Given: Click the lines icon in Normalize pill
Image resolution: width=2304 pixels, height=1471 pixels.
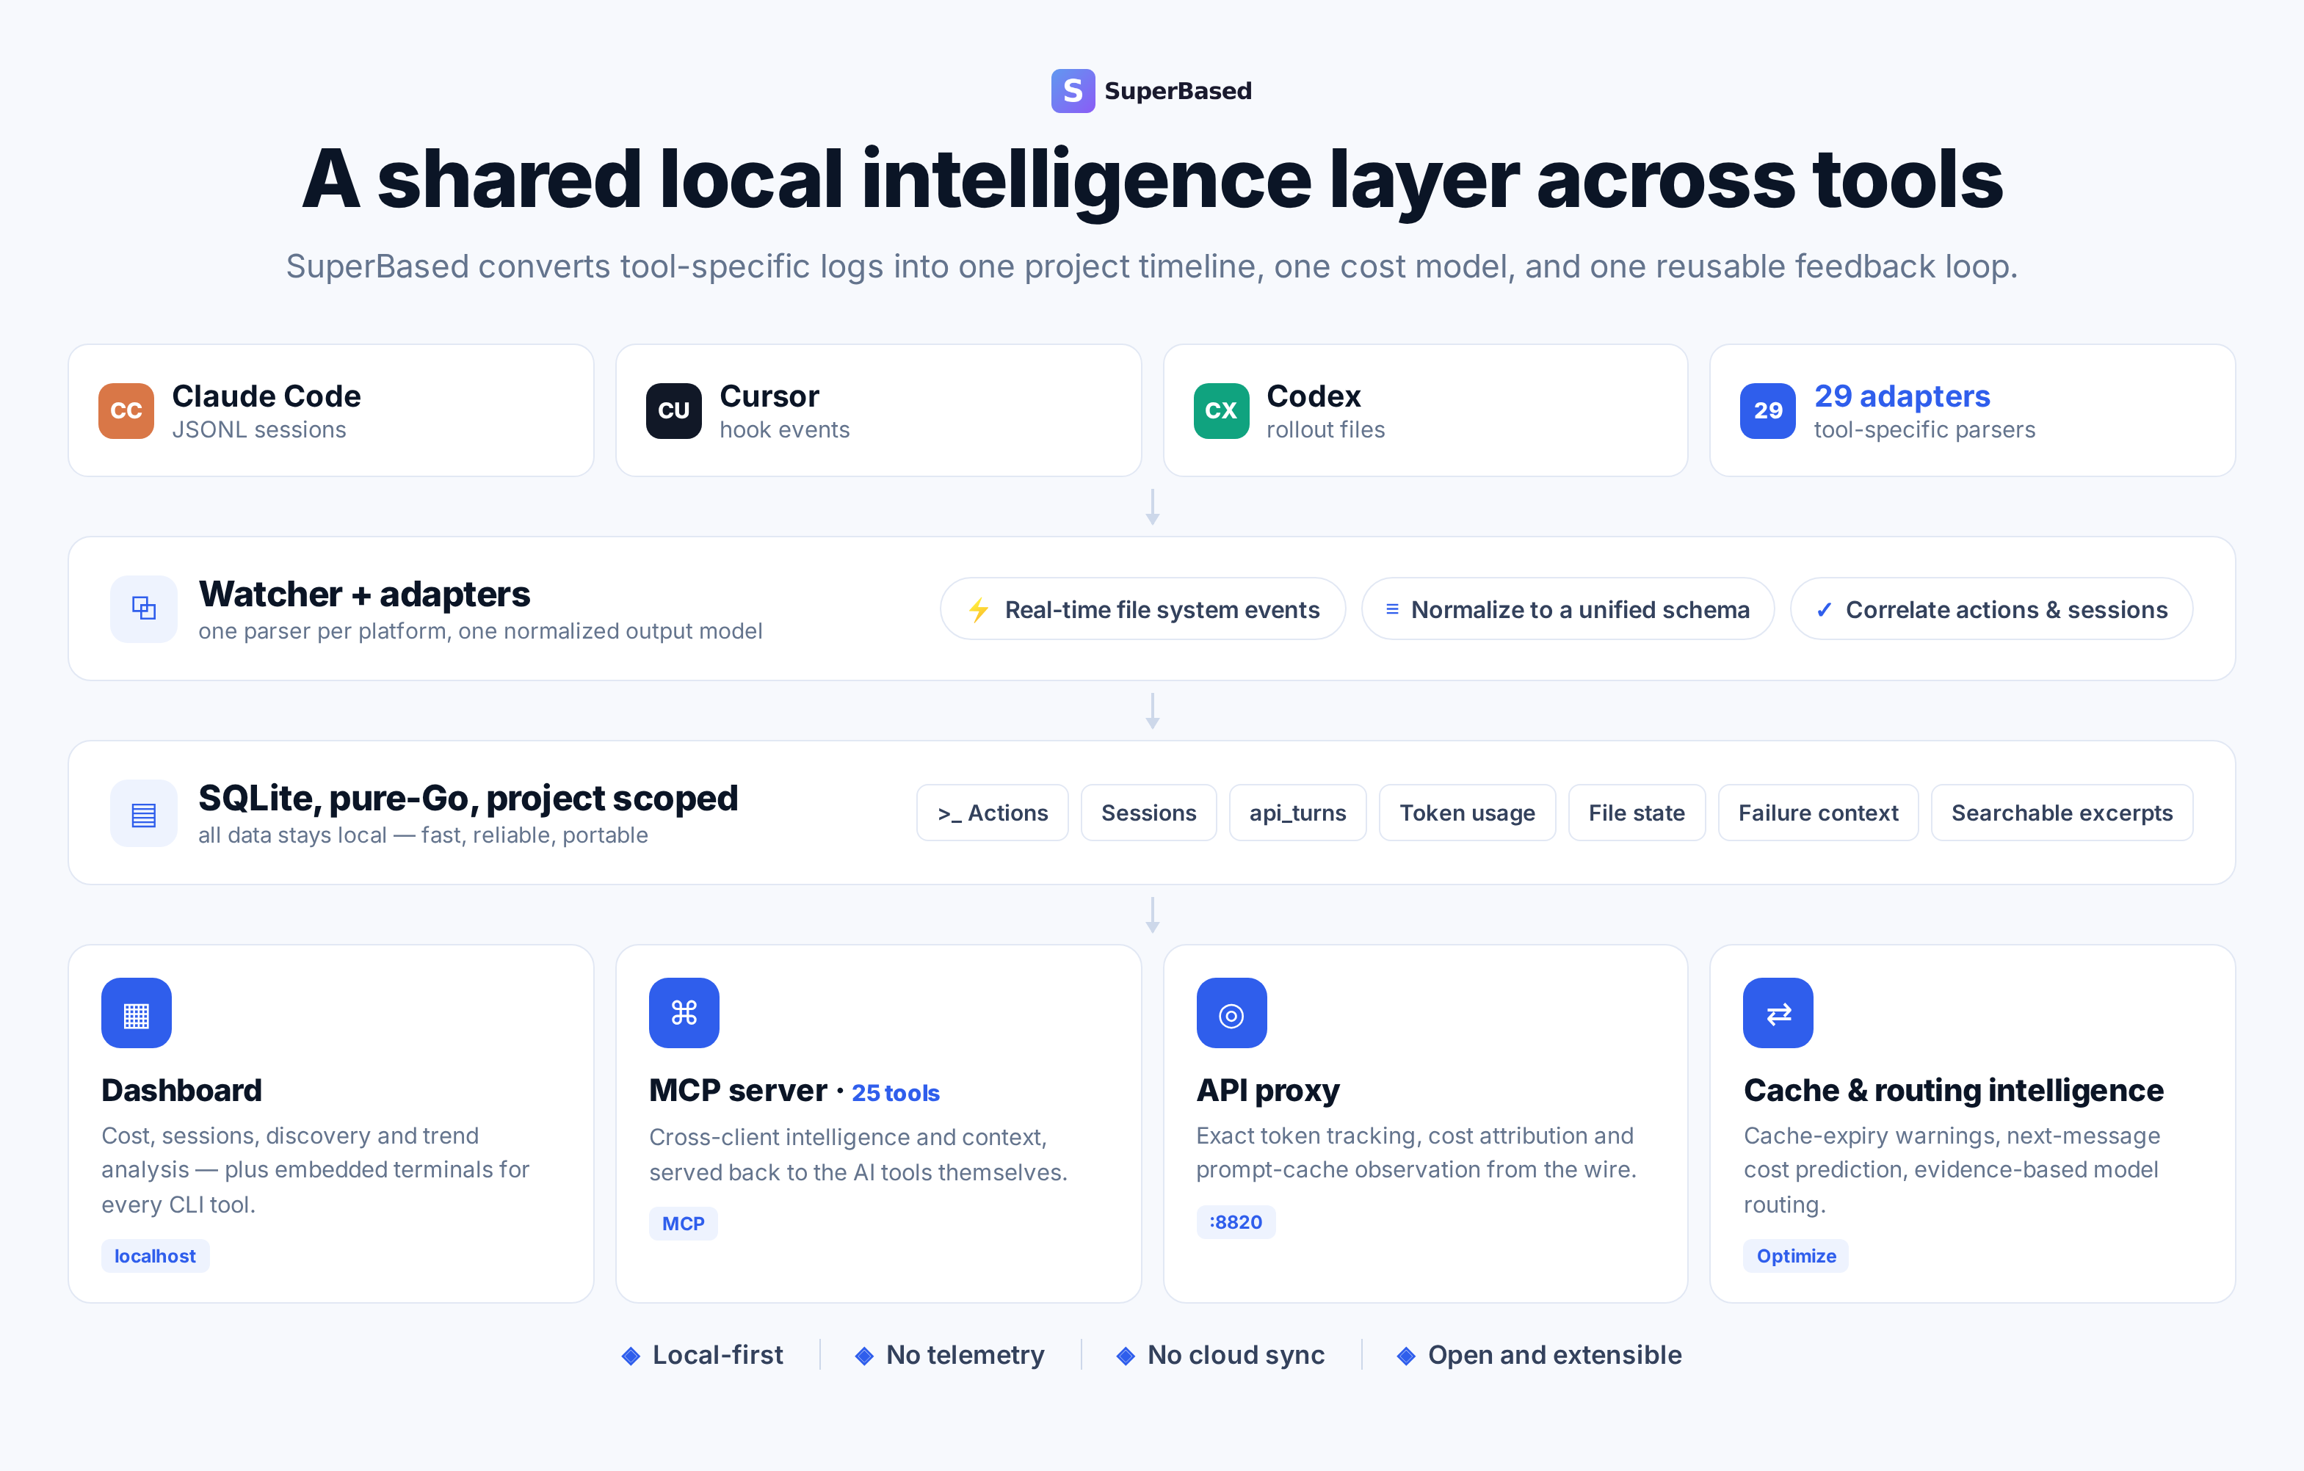Looking at the screenshot, I should pos(1392,609).
